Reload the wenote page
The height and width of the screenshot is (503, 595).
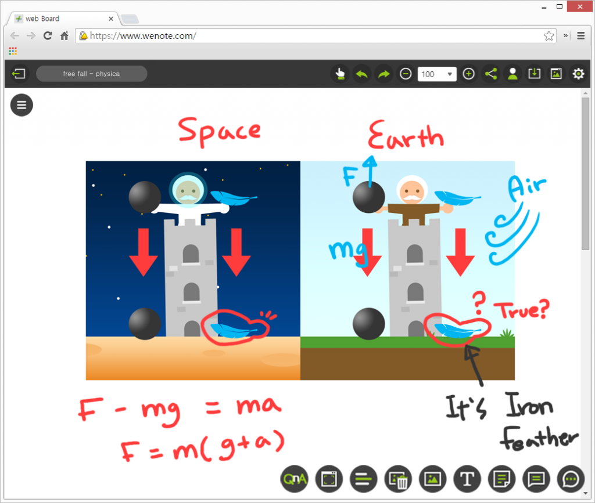click(x=48, y=35)
